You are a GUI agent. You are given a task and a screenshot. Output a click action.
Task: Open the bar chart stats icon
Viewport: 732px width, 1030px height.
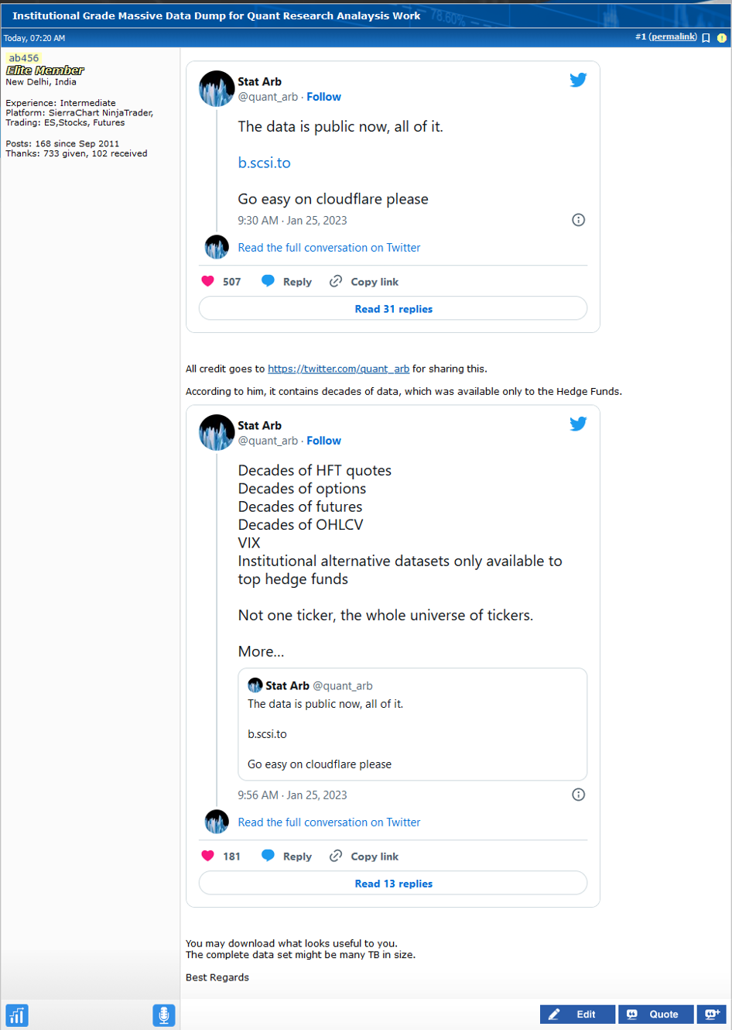(17, 1015)
